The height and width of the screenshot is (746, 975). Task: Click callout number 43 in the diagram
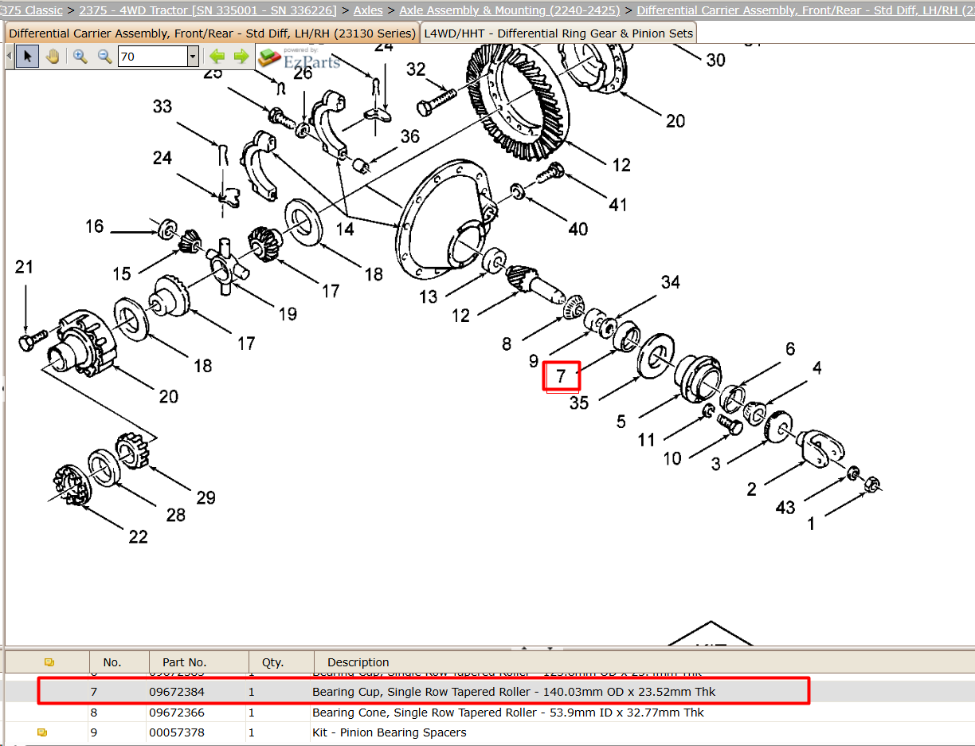785,508
